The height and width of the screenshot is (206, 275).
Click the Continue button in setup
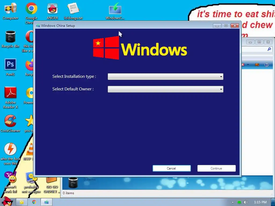tap(216, 168)
